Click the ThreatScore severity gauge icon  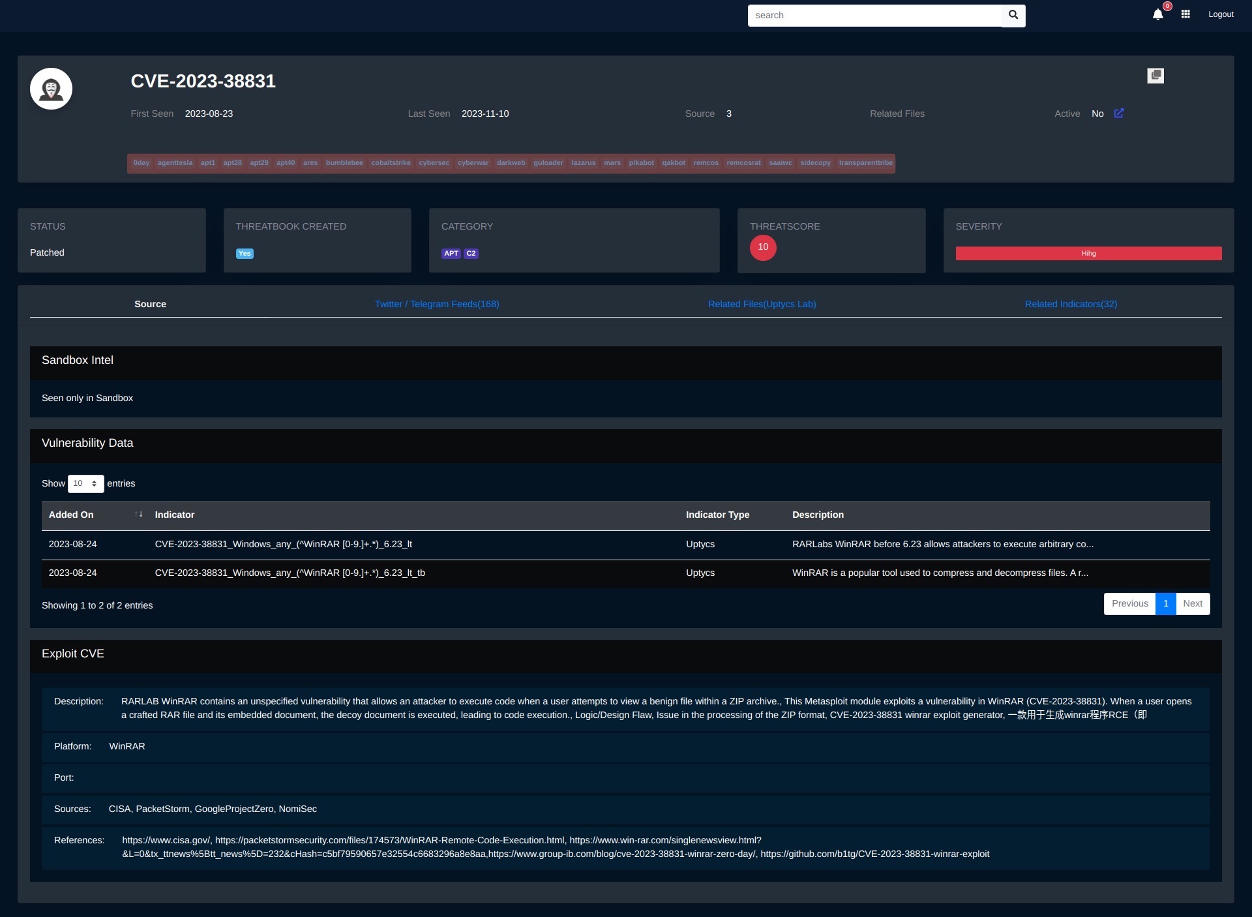[x=763, y=248]
